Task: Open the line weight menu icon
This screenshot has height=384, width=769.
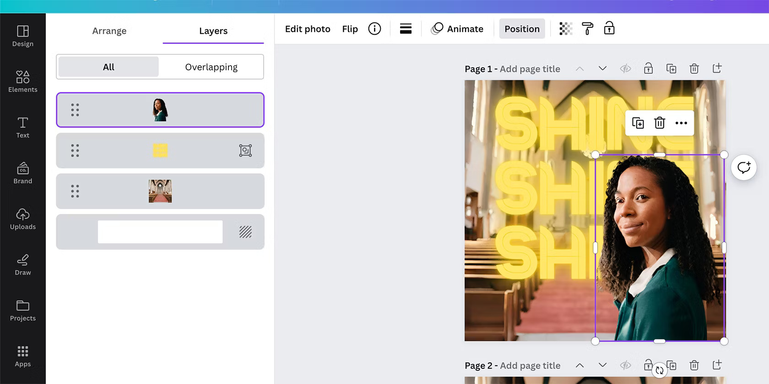Action: [406, 29]
